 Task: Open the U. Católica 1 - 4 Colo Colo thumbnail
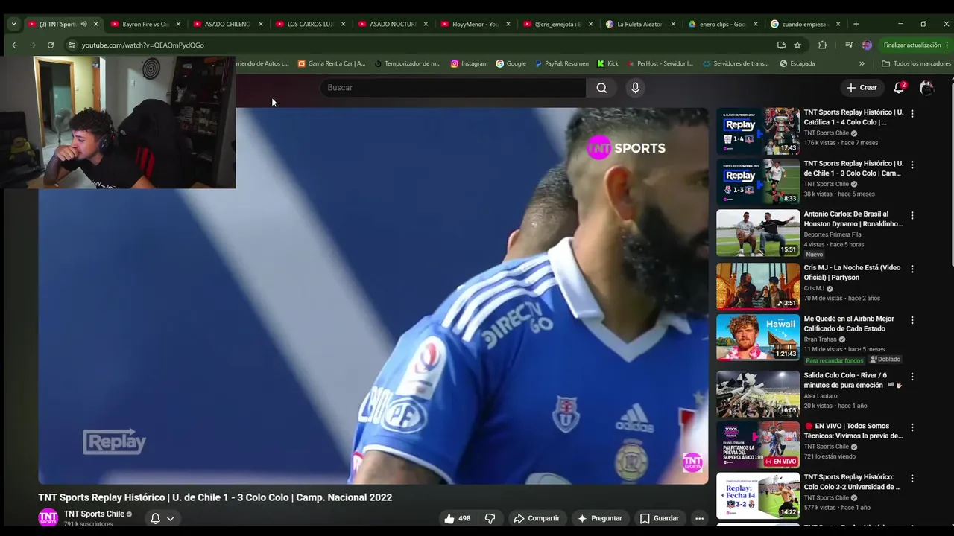click(758, 130)
